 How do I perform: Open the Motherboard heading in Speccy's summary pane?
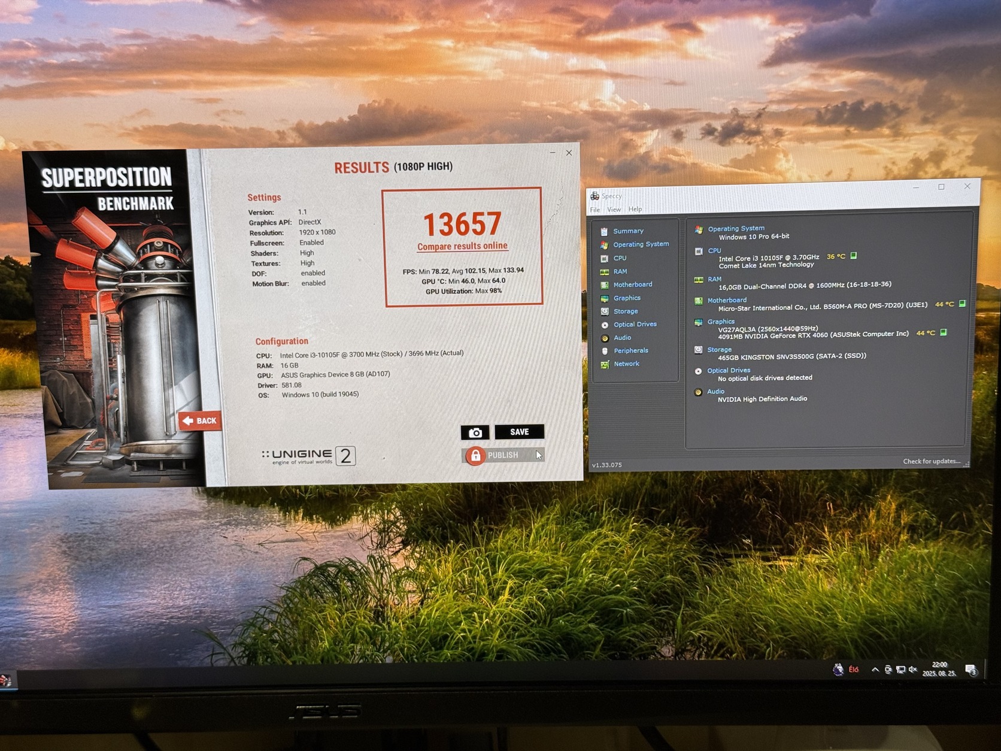[x=727, y=300]
